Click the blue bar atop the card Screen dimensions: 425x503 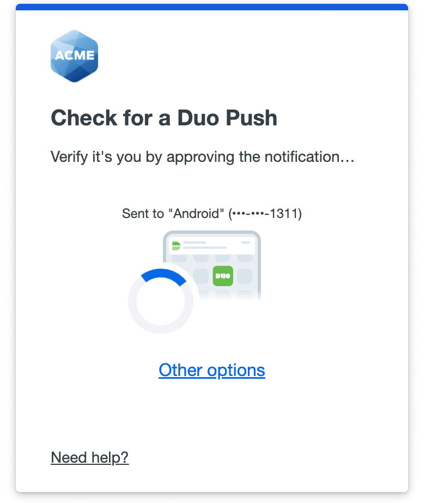click(x=212, y=7)
